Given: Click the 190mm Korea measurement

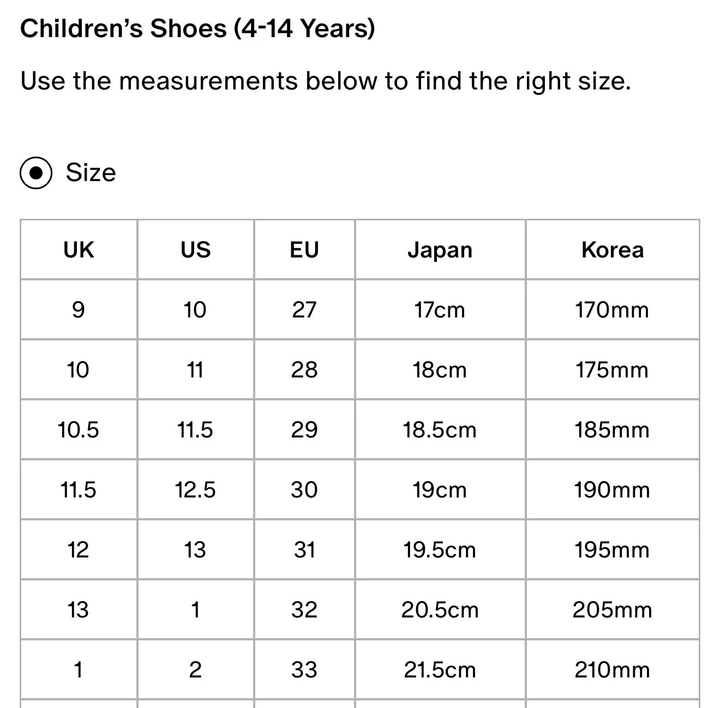Looking at the screenshot, I should click(x=613, y=490).
